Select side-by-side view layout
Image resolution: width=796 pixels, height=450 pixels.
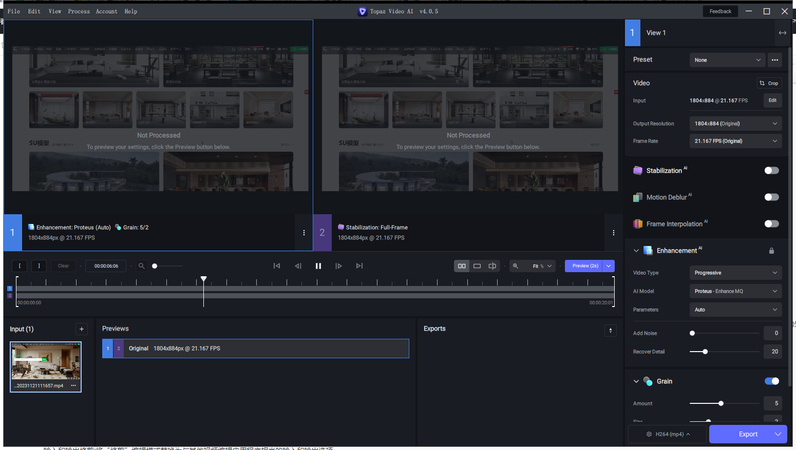click(x=462, y=265)
